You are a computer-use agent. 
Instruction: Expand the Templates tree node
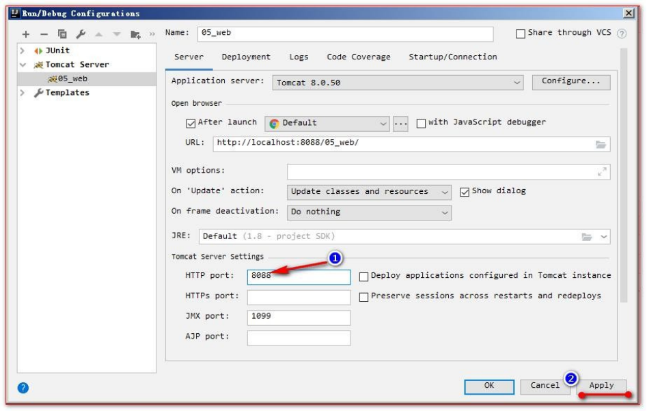tap(23, 93)
